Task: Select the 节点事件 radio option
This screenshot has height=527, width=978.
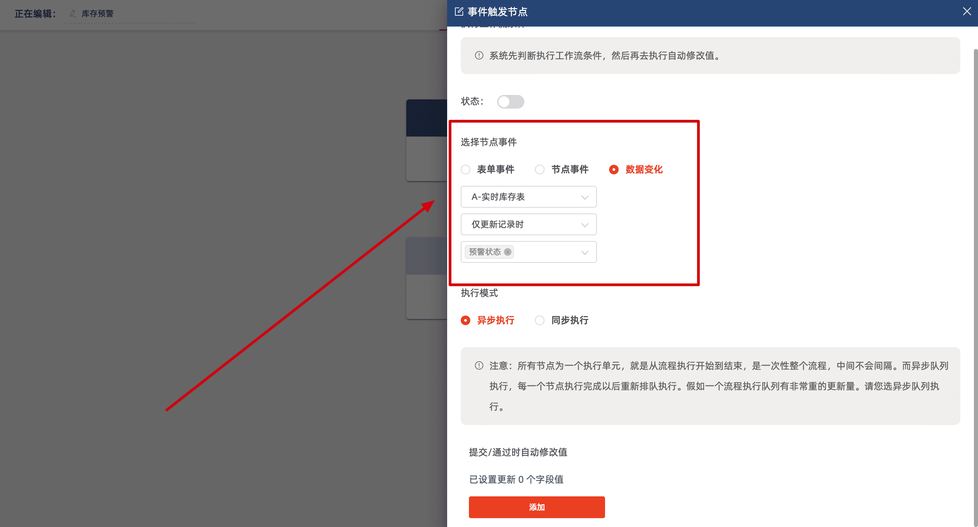Action: pos(539,170)
